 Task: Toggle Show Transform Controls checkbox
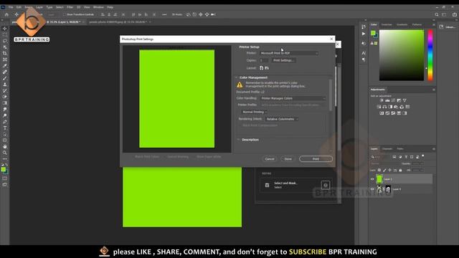65,14
